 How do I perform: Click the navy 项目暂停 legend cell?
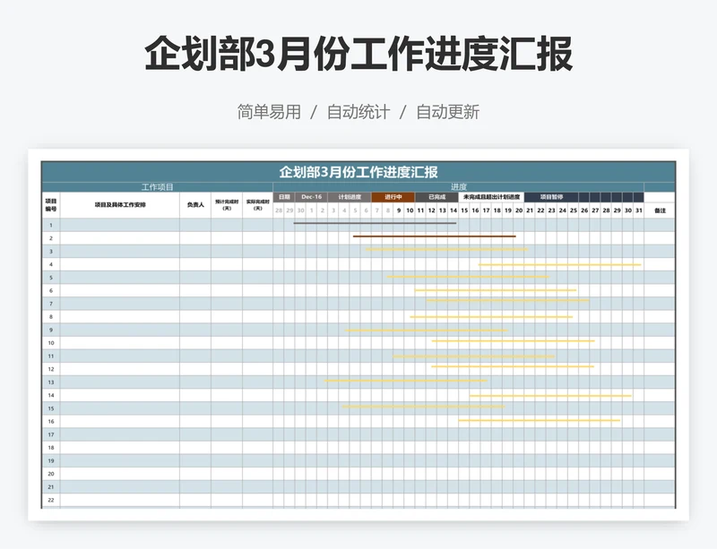[x=551, y=197]
